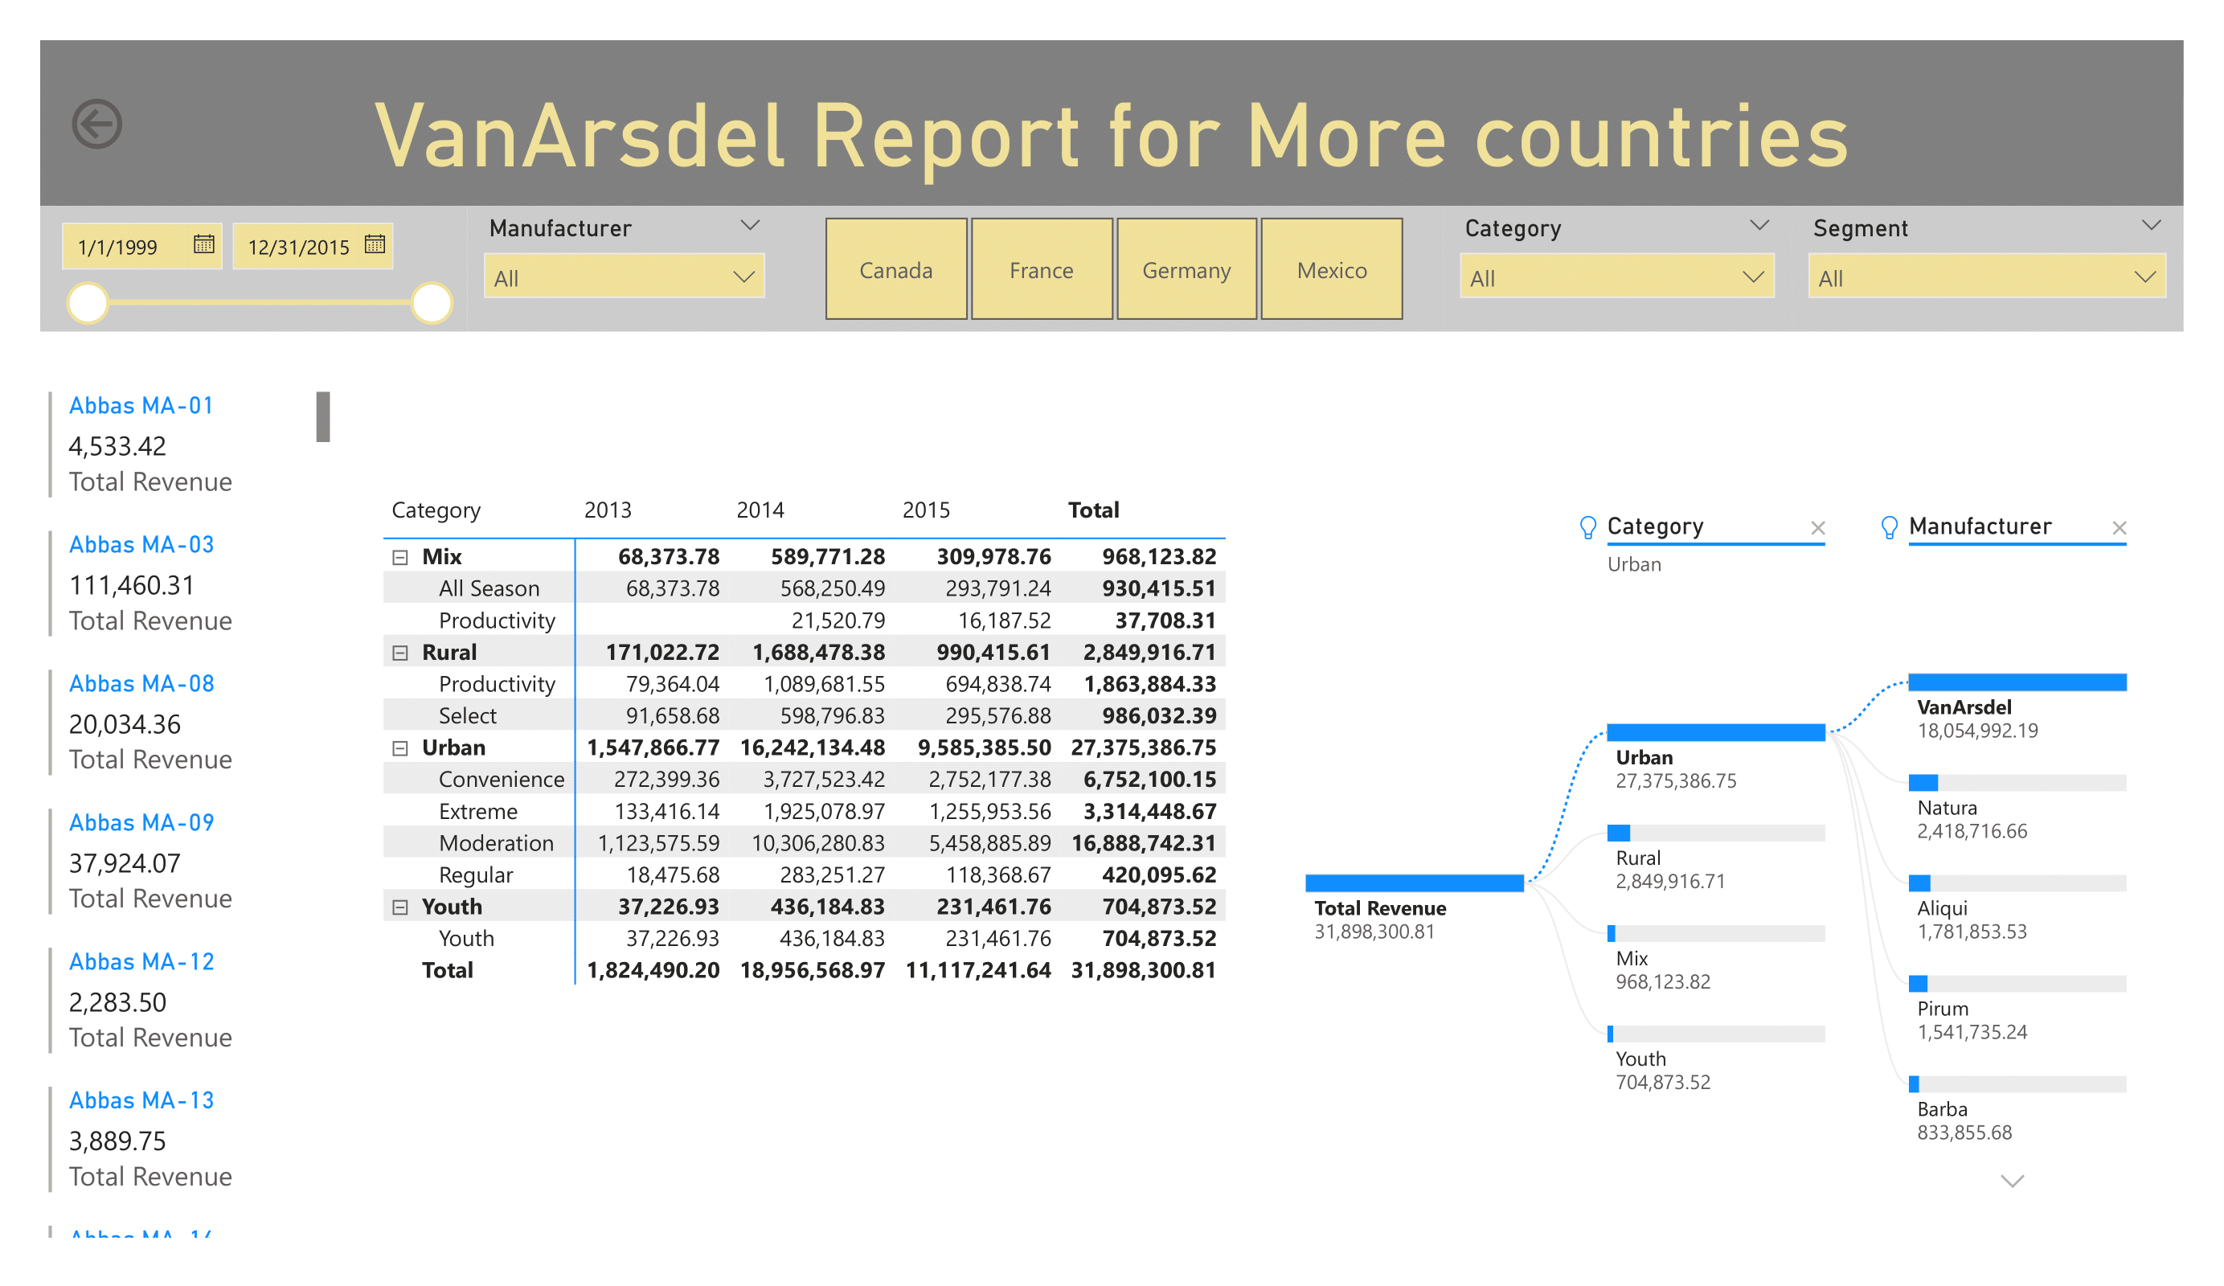This screenshot has width=2224, height=1286.
Task: Collapse the Urban category row
Action: click(399, 748)
